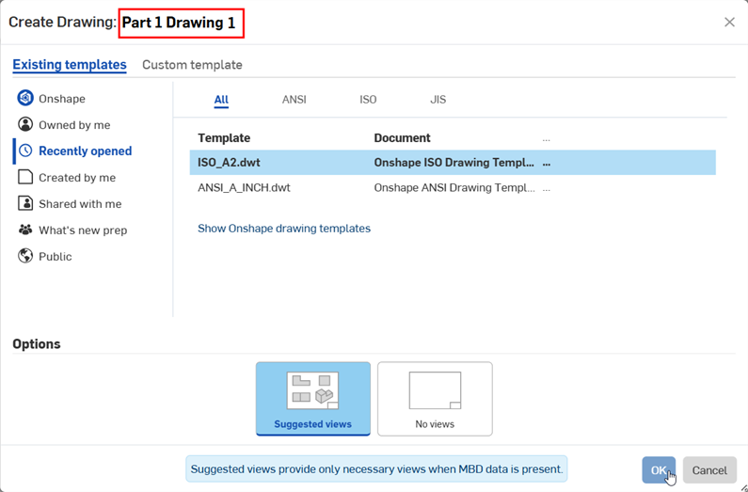
Task: Click the Recently opened clock icon
Action: click(x=25, y=151)
